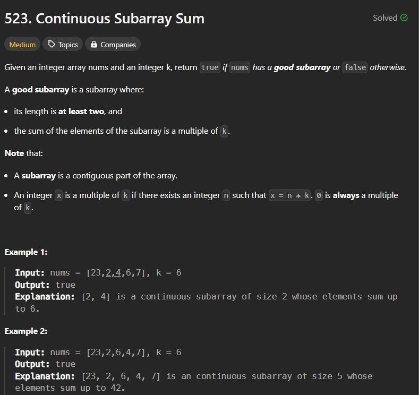Click the inline code 'false' in the description
The height and width of the screenshot is (395, 419).
tap(355, 67)
